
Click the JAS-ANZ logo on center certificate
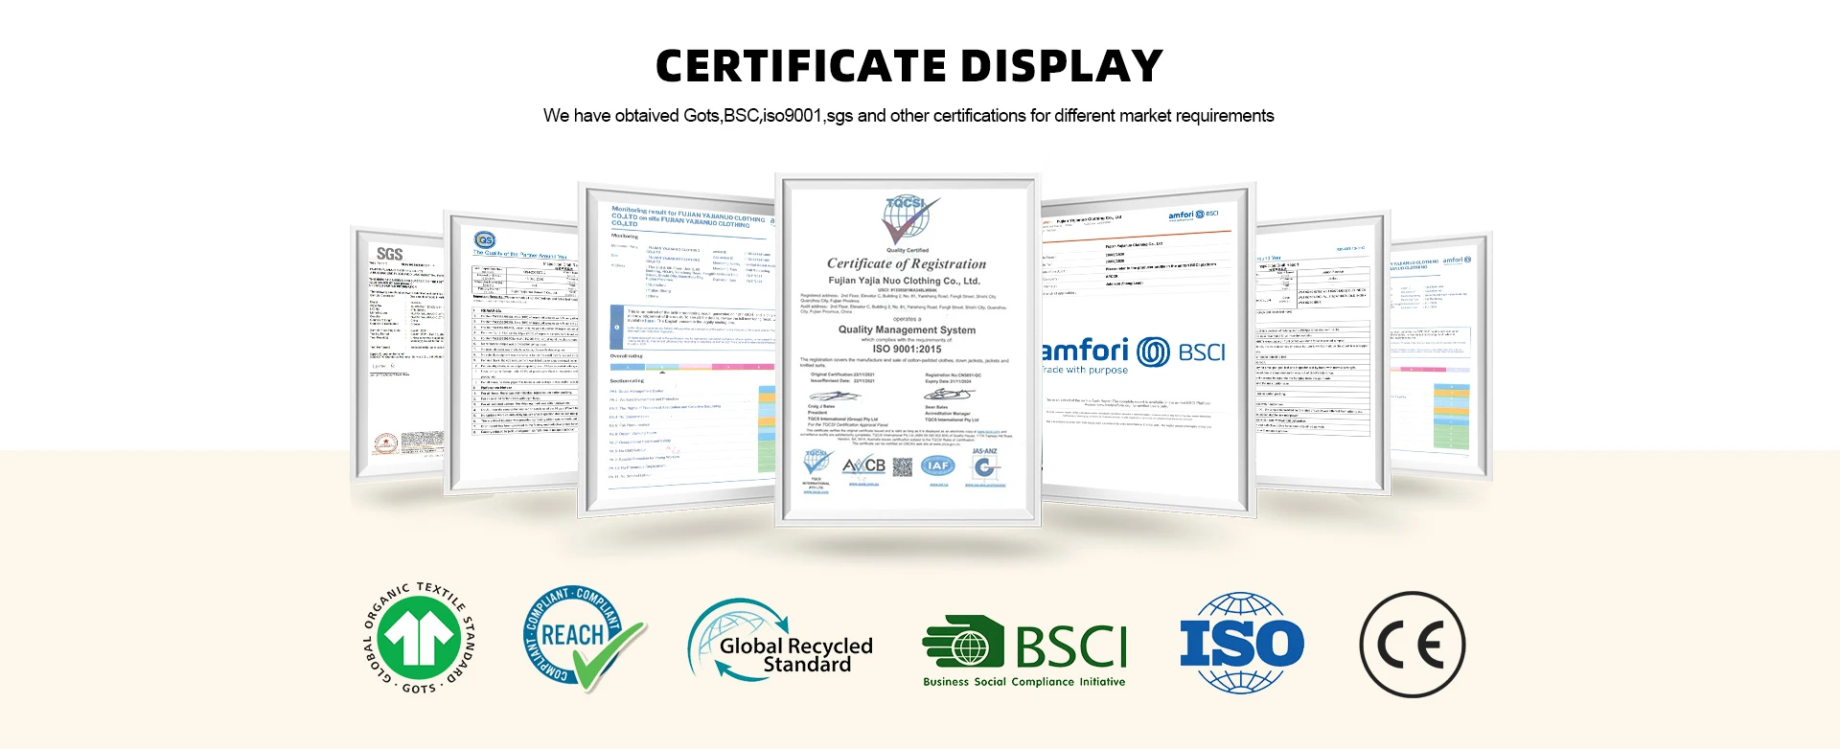(984, 465)
